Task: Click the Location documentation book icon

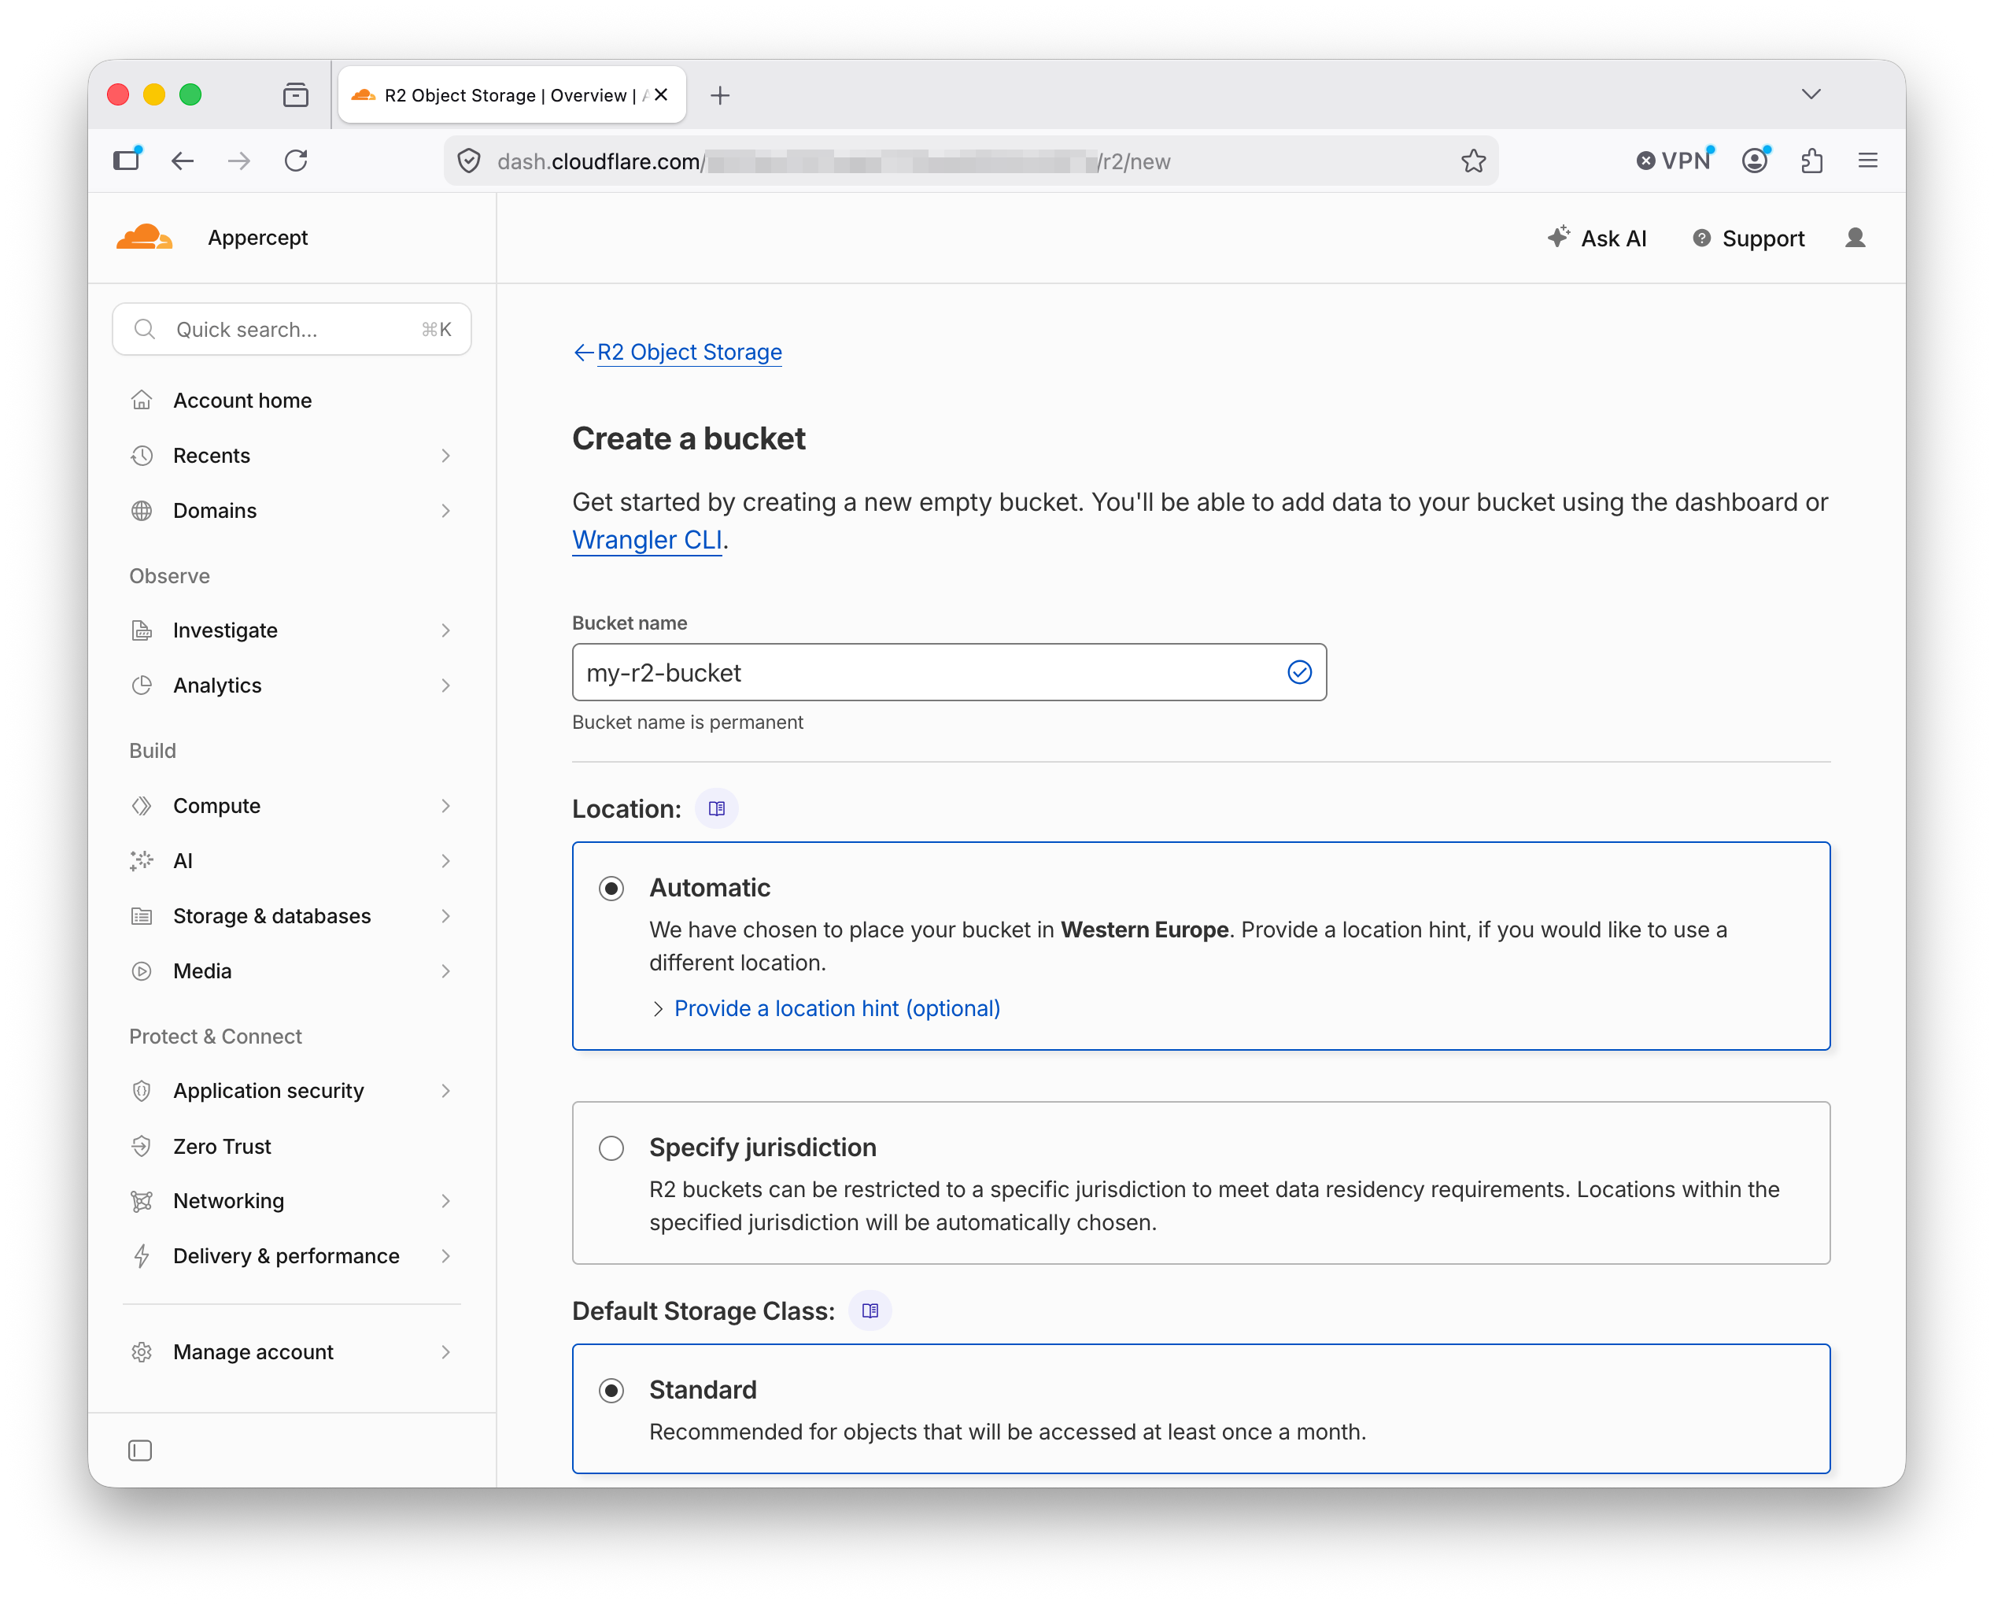Action: [717, 808]
